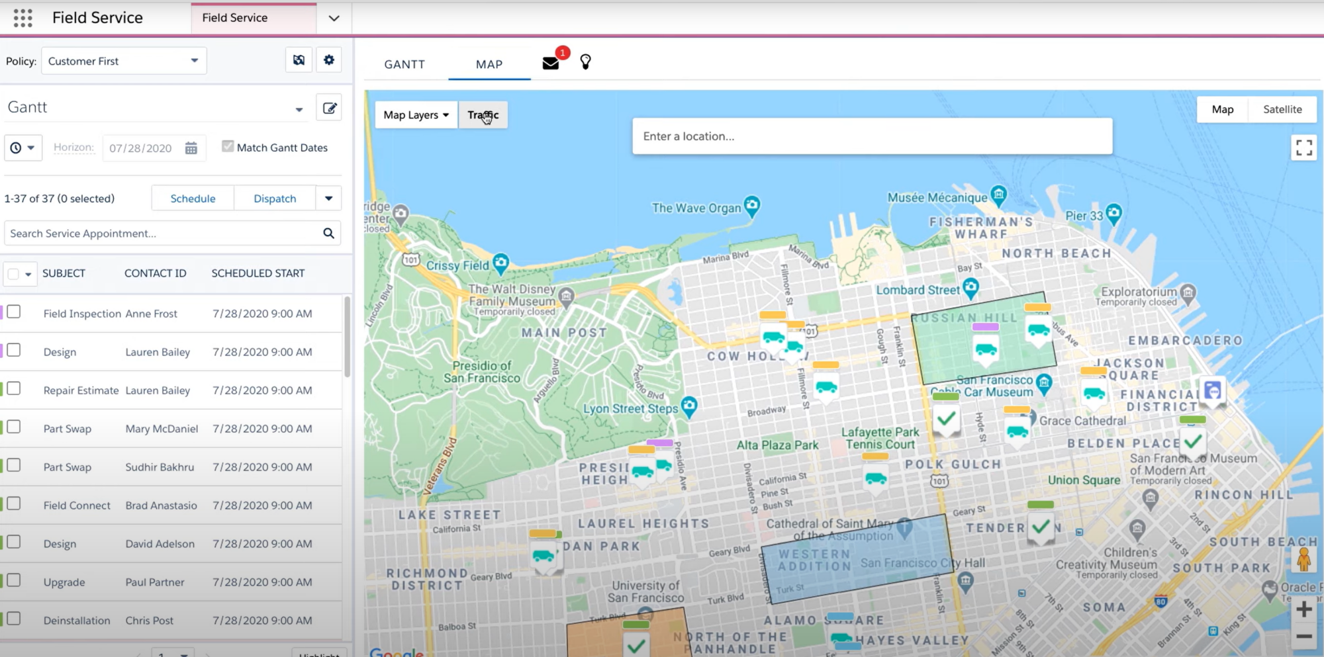Open the App Launcher dots grid
The width and height of the screenshot is (1324, 657).
coord(23,18)
